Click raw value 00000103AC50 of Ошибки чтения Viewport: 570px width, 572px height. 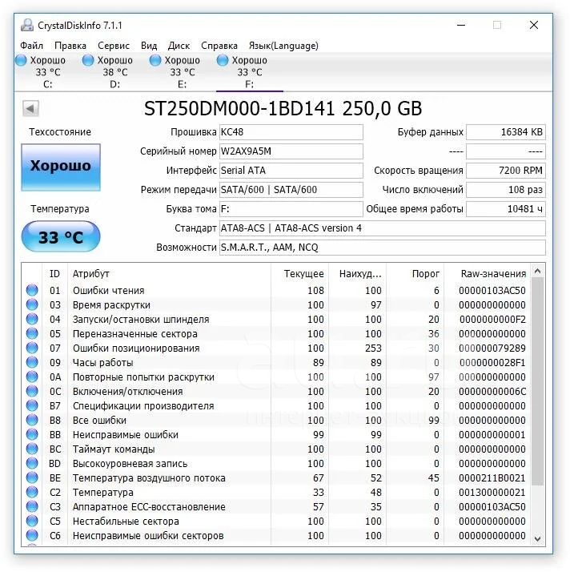(x=492, y=290)
